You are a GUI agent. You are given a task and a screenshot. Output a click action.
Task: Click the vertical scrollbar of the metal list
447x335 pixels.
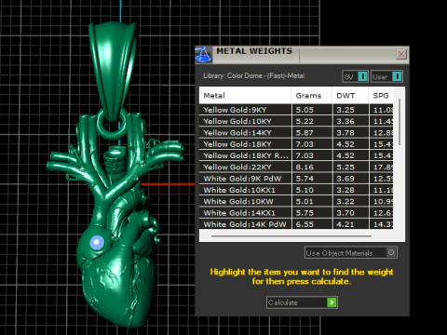(400, 122)
